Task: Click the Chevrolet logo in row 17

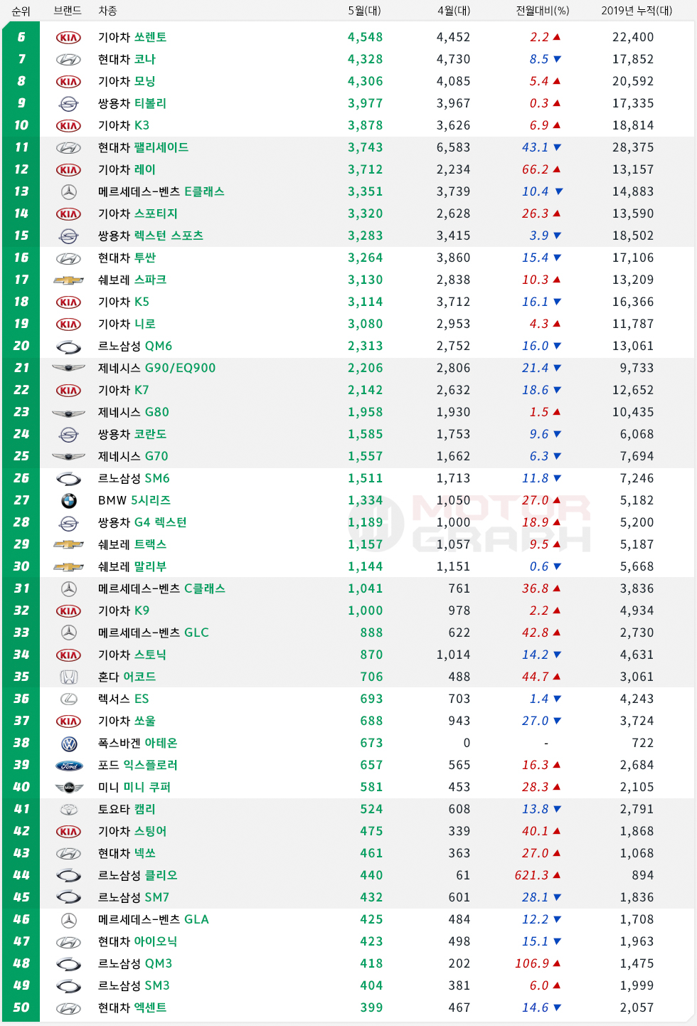Action: click(69, 280)
